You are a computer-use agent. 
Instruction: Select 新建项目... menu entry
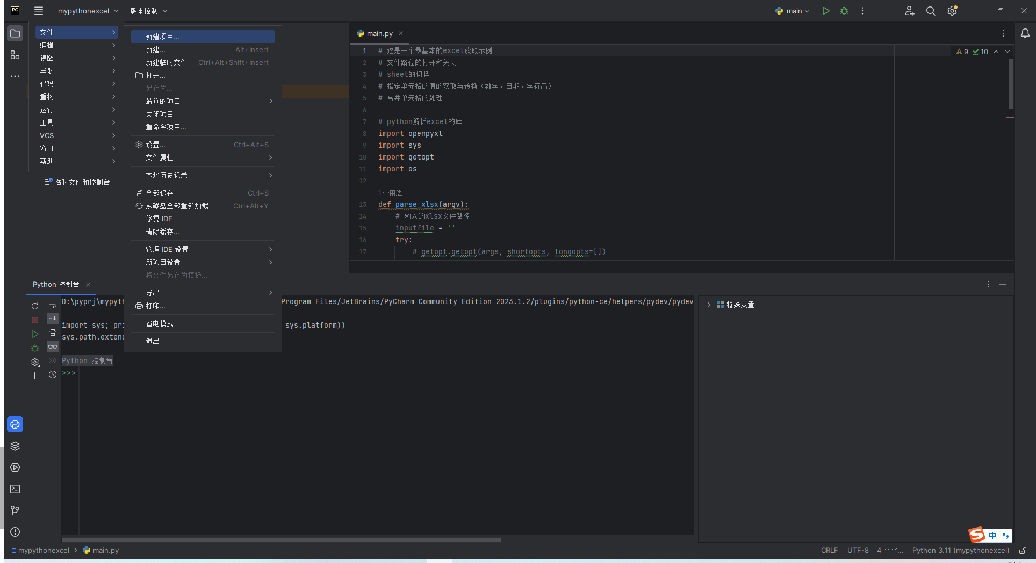click(203, 37)
